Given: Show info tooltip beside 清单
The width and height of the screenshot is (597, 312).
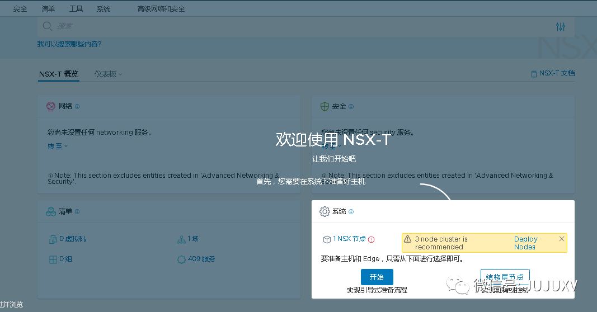Looking at the screenshot, I should [77, 211].
